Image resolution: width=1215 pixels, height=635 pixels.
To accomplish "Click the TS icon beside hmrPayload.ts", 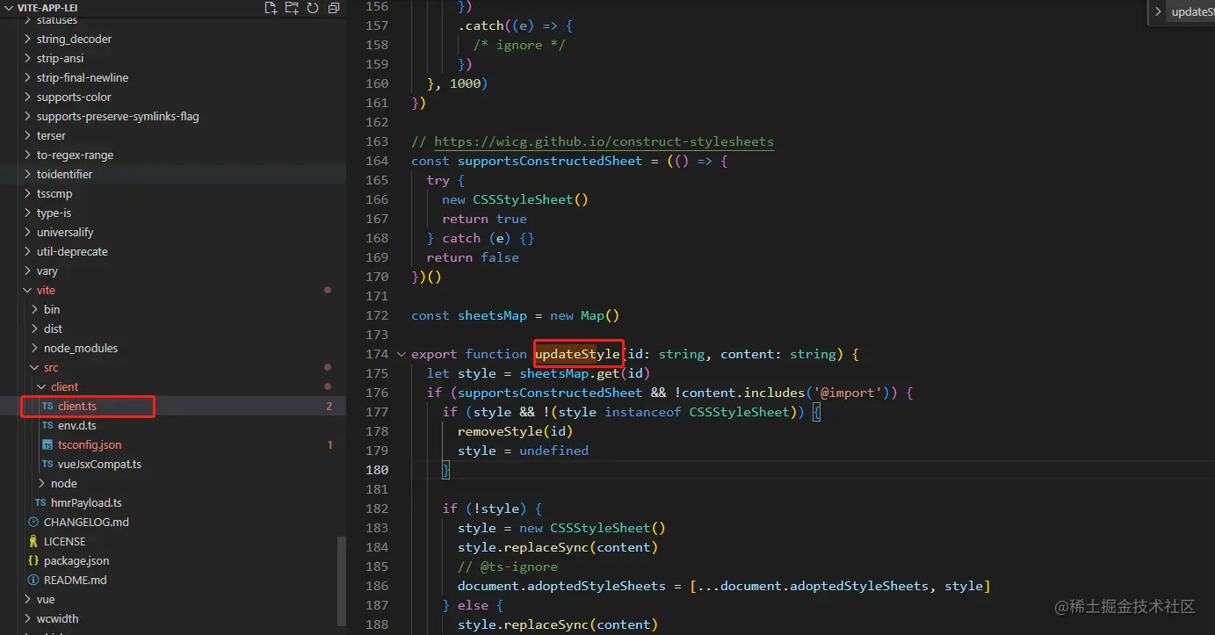I will click(40, 502).
